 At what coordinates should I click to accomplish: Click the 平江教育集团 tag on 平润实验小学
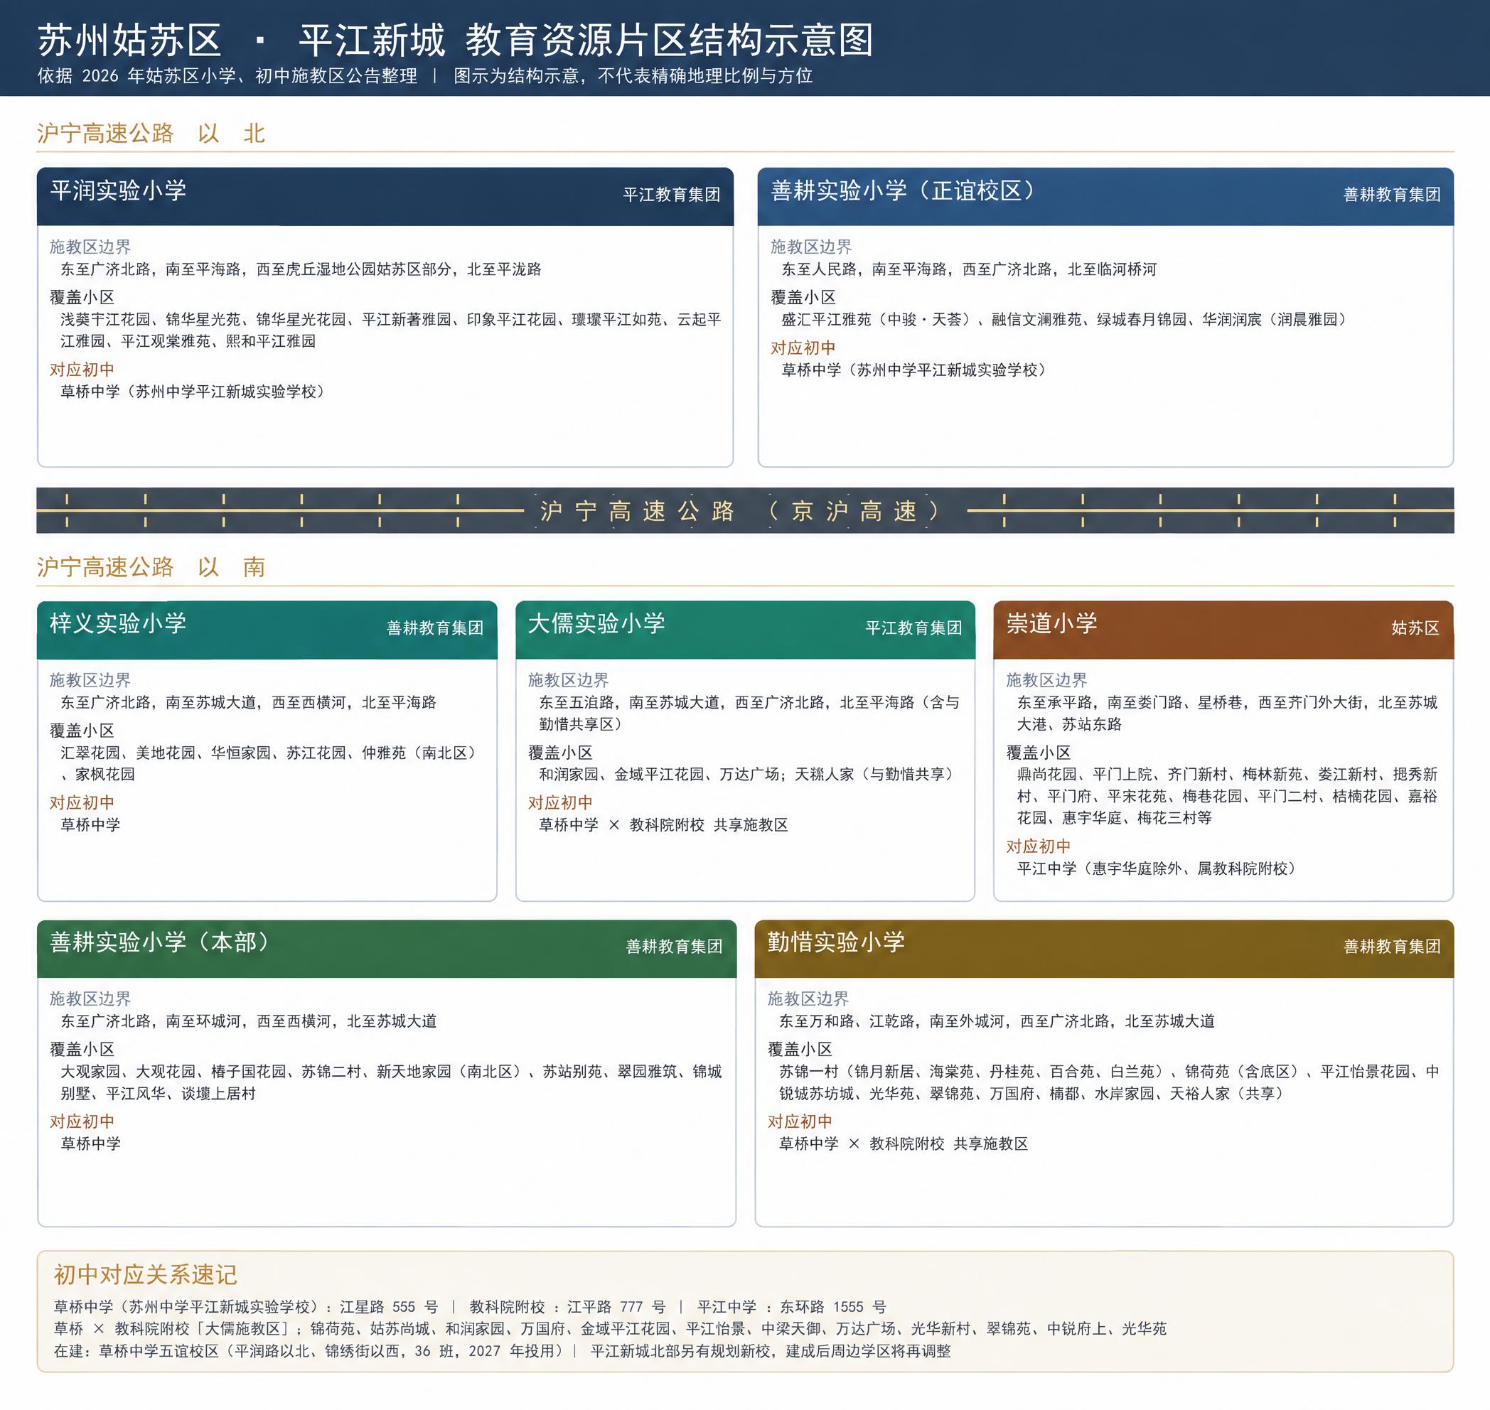[x=671, y=195]
